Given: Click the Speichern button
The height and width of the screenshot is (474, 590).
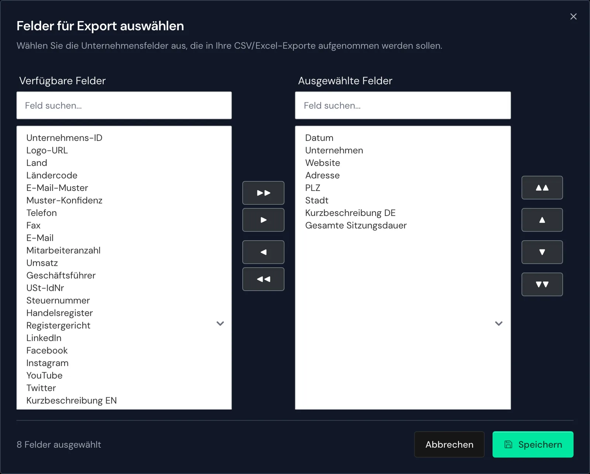Looking at the screenshot, I should [533, 445].
